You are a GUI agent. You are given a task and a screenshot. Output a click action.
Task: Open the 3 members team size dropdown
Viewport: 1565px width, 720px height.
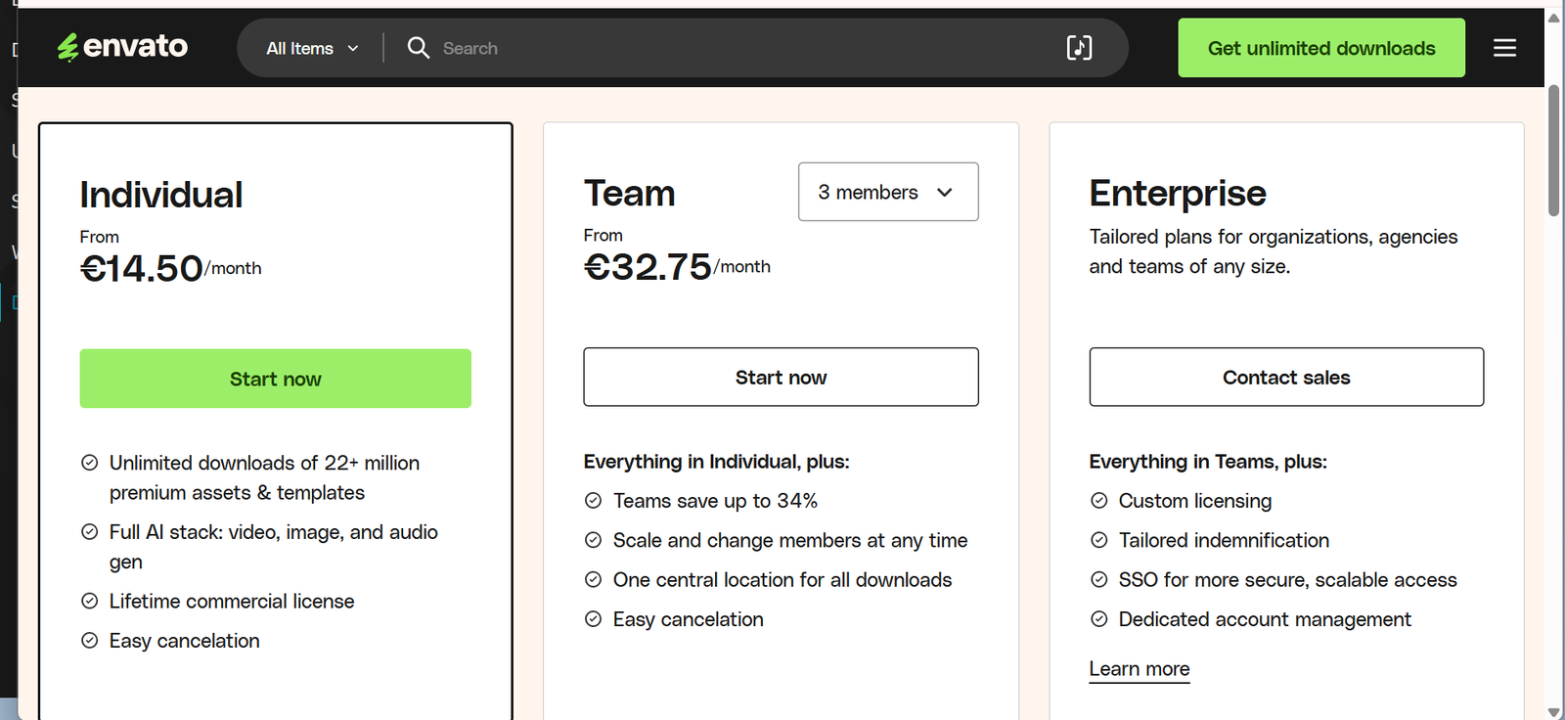click(887, 192)
